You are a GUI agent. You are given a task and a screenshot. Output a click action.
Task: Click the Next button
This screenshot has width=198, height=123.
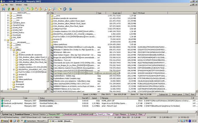pos(192,94)
